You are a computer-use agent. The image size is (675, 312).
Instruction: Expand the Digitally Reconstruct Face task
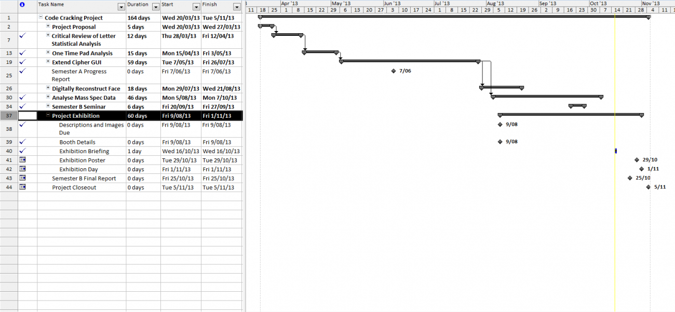coord(48,88)
